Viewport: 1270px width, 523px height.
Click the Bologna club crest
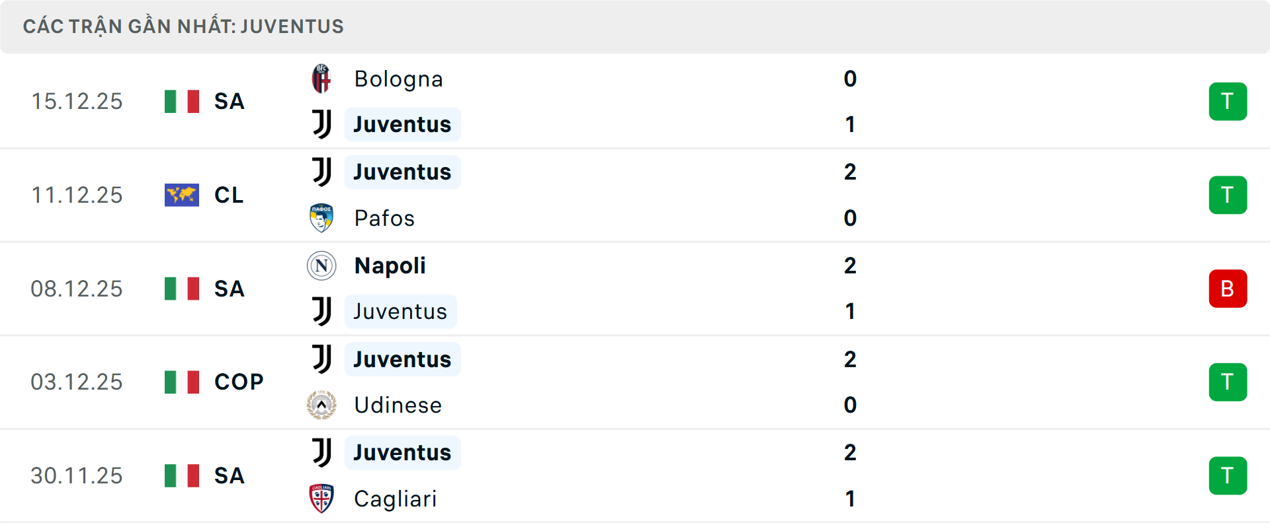click(x=321, y=79)
